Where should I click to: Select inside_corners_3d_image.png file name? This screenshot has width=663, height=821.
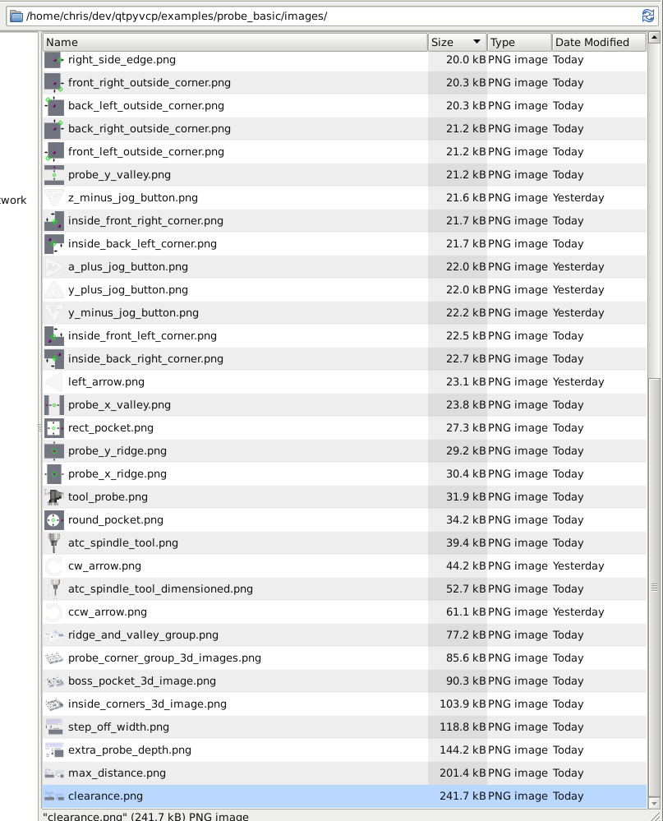pyautogui.click(x=147, y=704)
